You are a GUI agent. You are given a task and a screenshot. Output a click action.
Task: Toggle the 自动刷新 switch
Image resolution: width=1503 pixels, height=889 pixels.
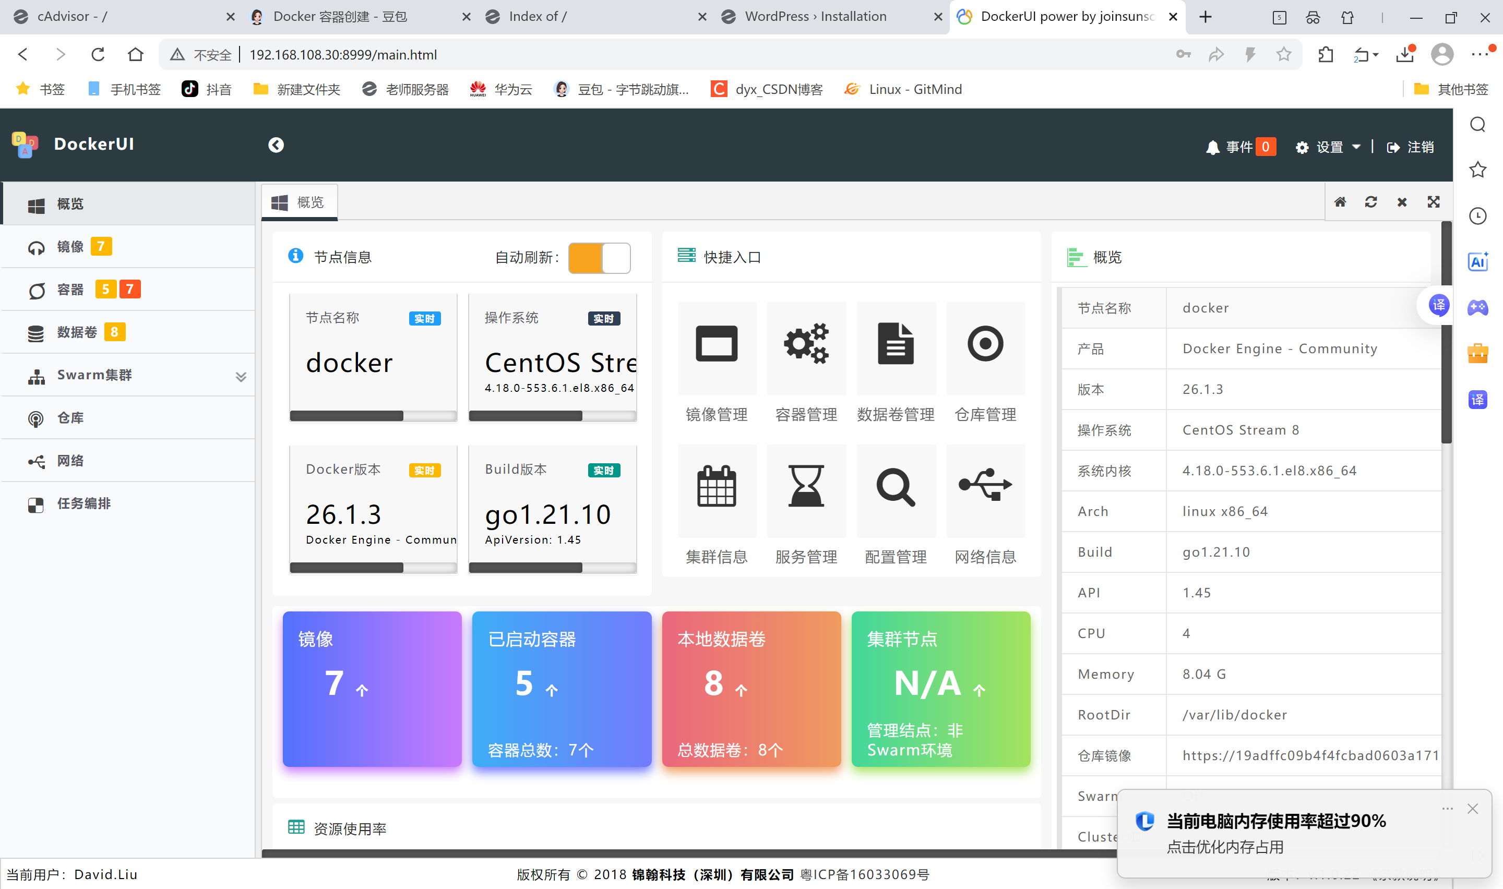point(599,258)
